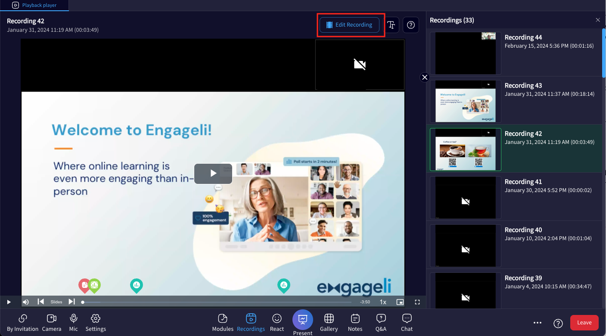Toggle picture-in-picture mode in the player

point(400,302)
